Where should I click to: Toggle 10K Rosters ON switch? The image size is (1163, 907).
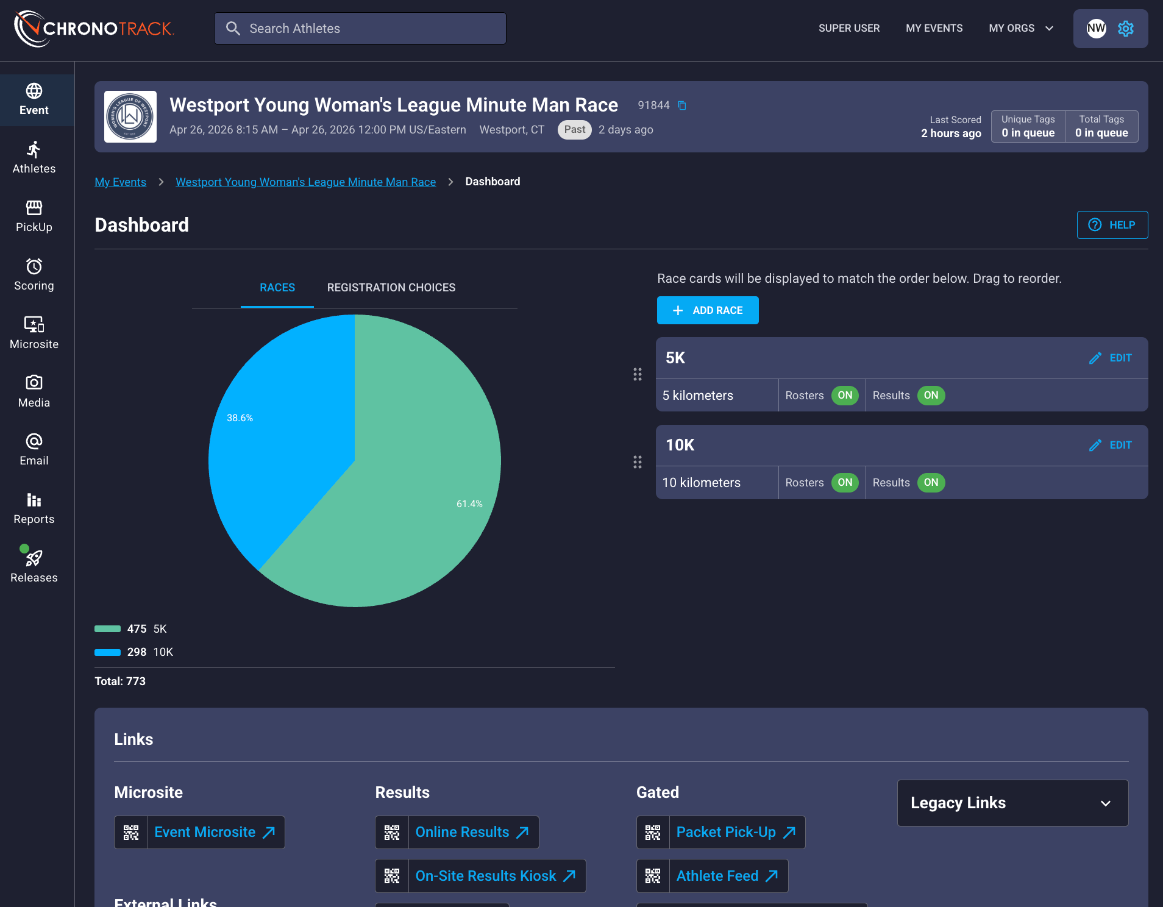845,483
